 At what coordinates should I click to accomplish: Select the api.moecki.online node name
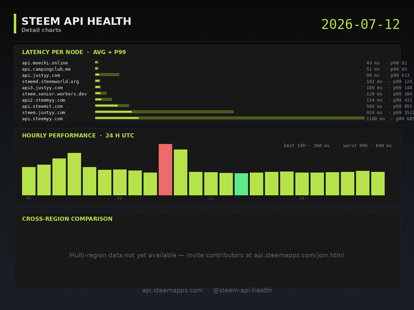click(x=45, y=63)
